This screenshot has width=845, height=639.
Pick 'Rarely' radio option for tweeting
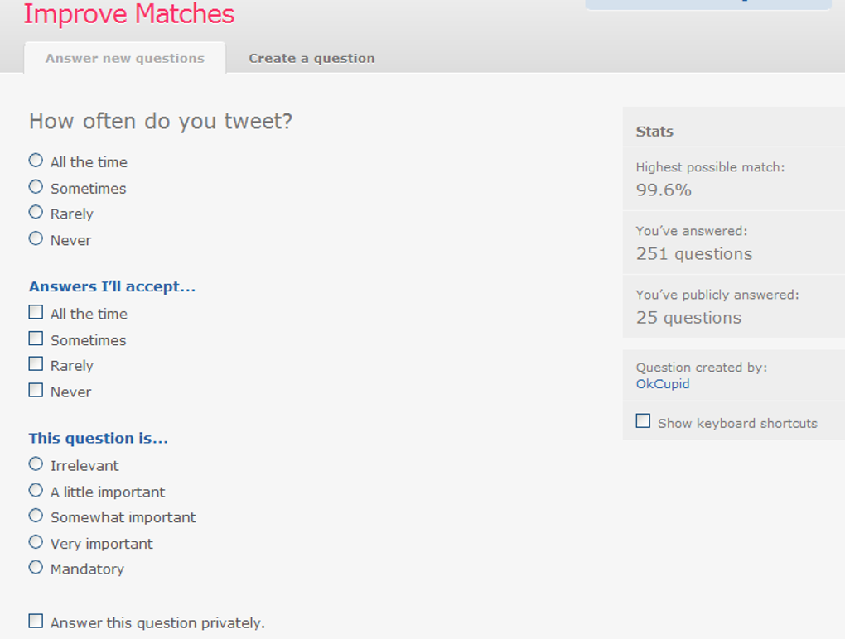click(36, 213)
